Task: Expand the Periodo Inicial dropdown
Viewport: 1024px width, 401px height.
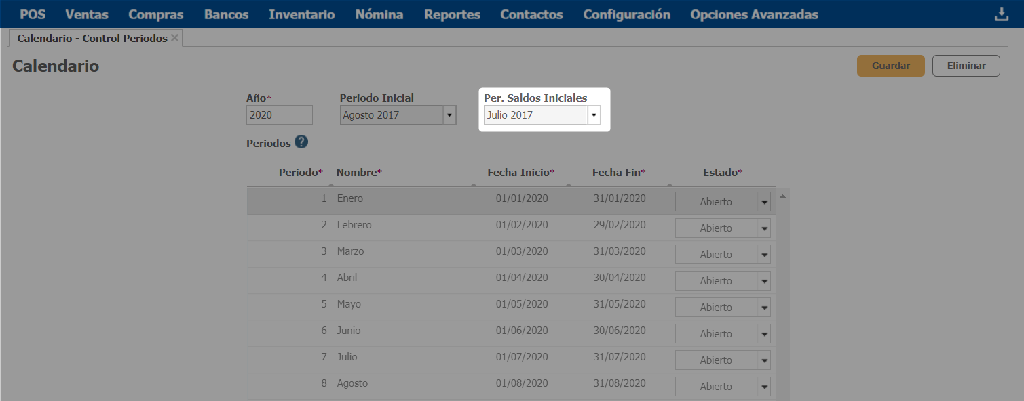Action: point(449,115)
